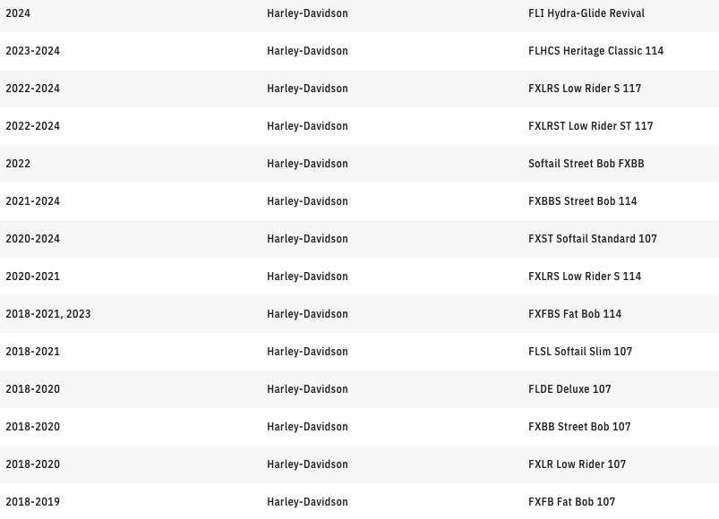Click the FXLR Low Rider 107 model
This screenshot has width=719, height=519.
pos(577,464)
